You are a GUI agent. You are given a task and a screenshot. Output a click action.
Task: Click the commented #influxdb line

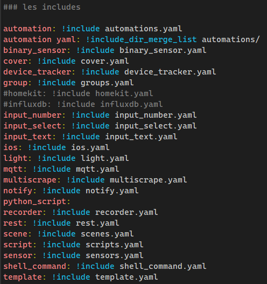[83, 105]
